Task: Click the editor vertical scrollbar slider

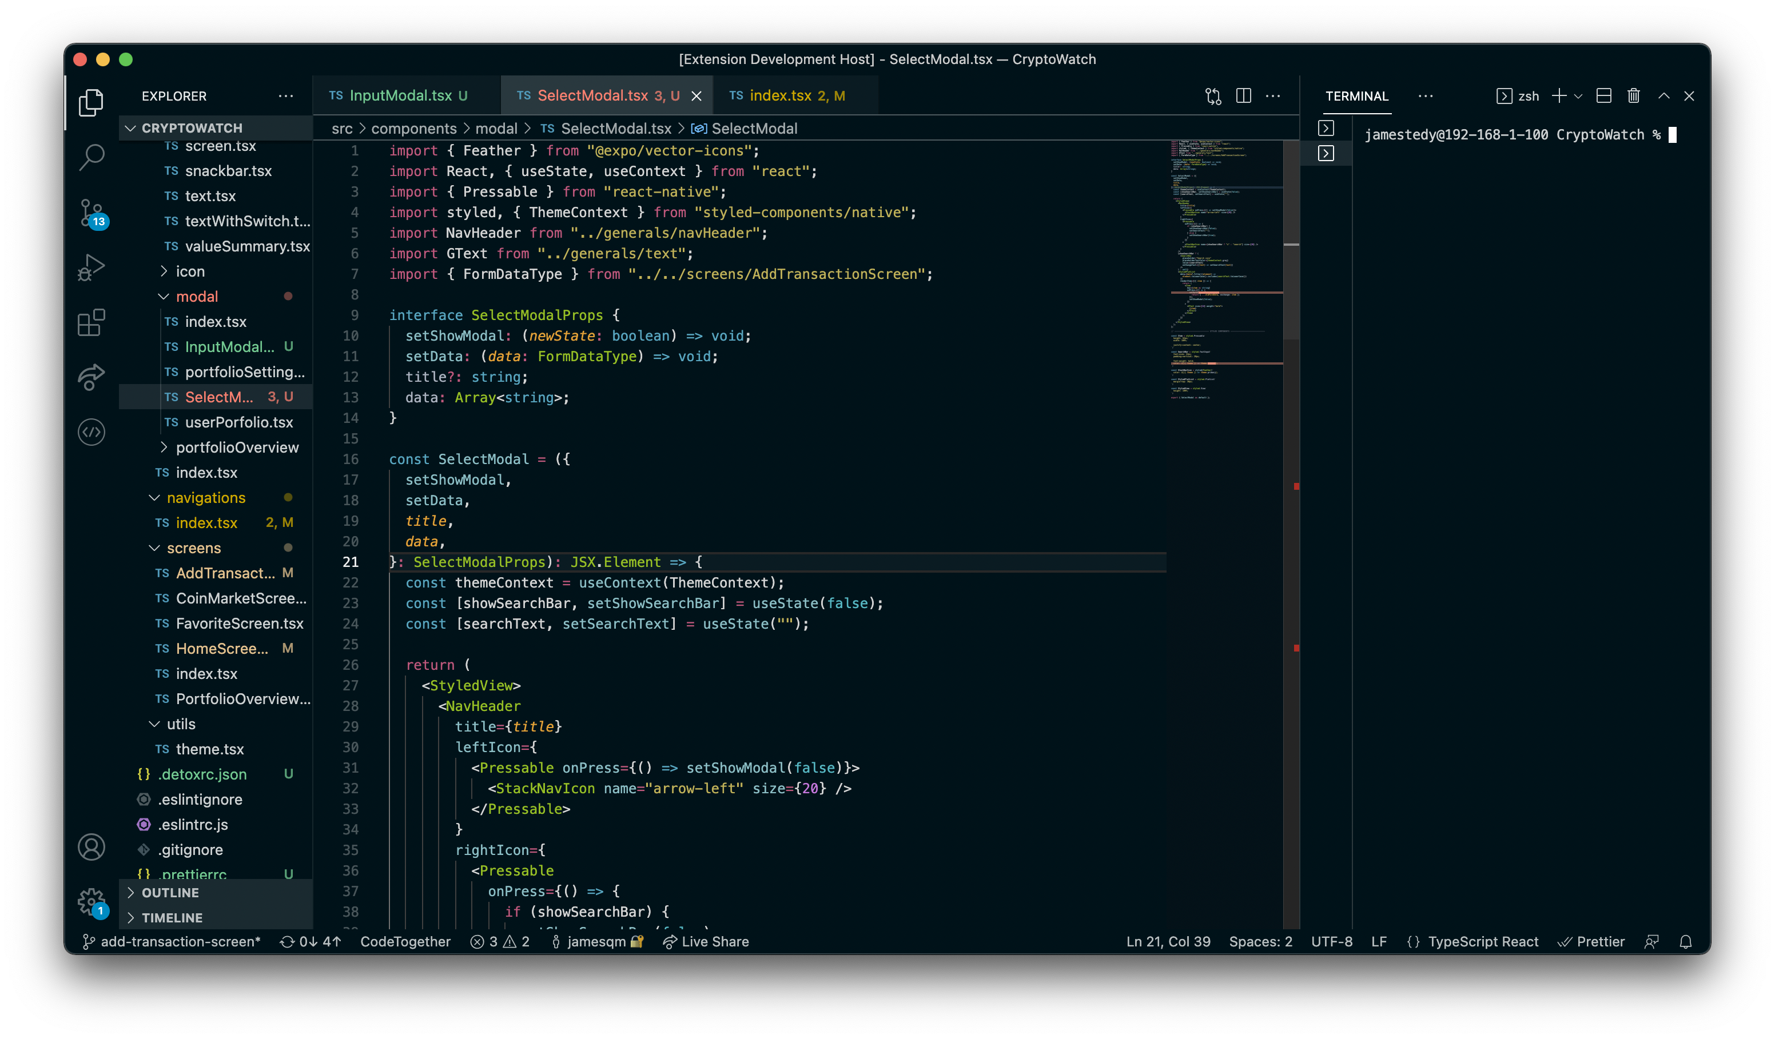Action: pyautogui.click(x=1291, y=239)
